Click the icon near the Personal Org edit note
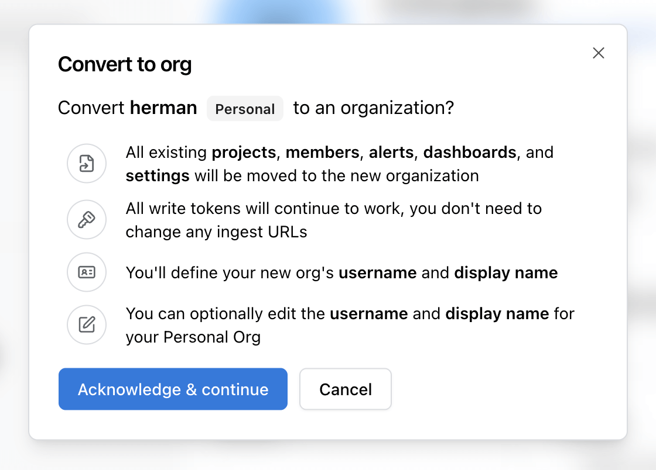This screenshot has height=470, width=656. coord(87,325)
